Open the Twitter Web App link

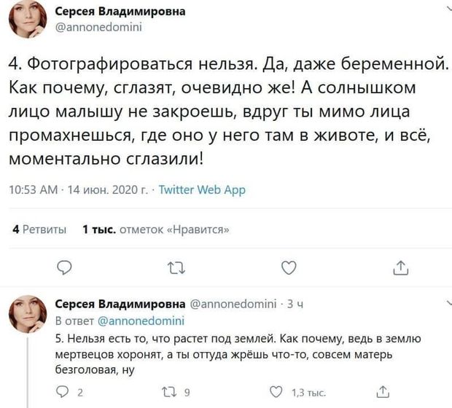point(202,190)
